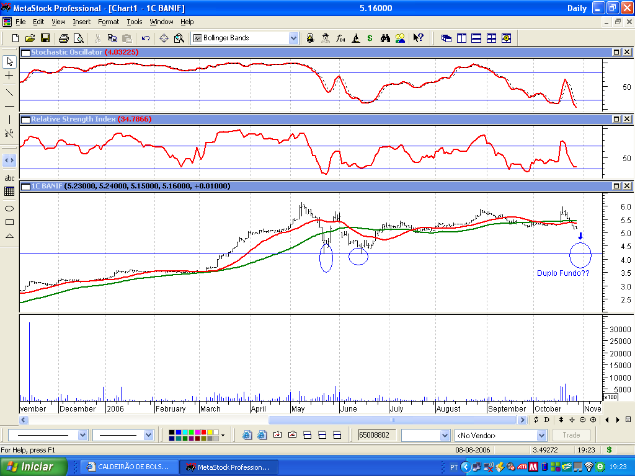This screenshot has height=476, width=635.
Task: Click the Iniciar start button
Action: click(34, 467)
